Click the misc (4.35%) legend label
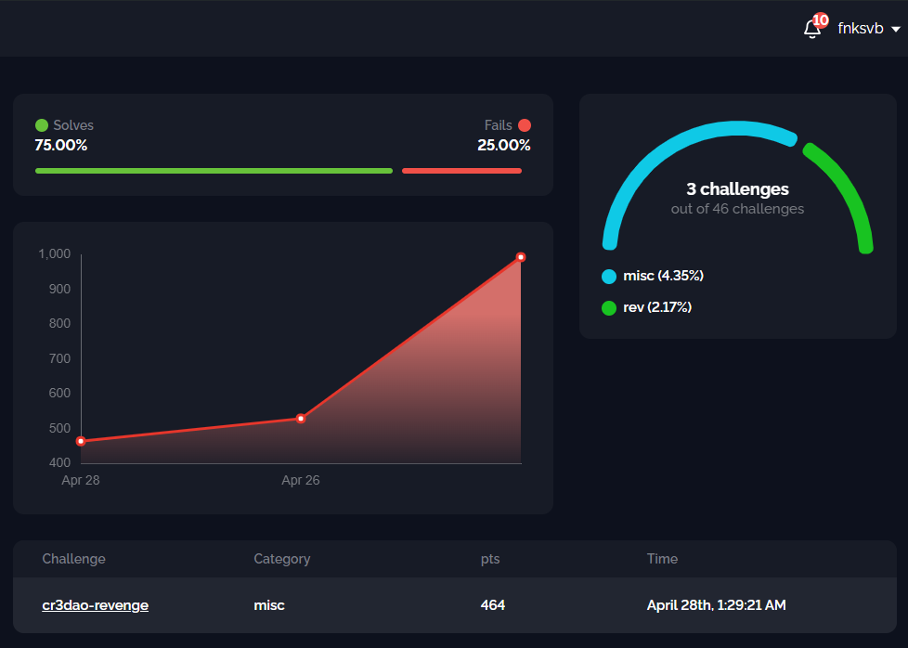The image size is (908, 648). pos(663,276)
